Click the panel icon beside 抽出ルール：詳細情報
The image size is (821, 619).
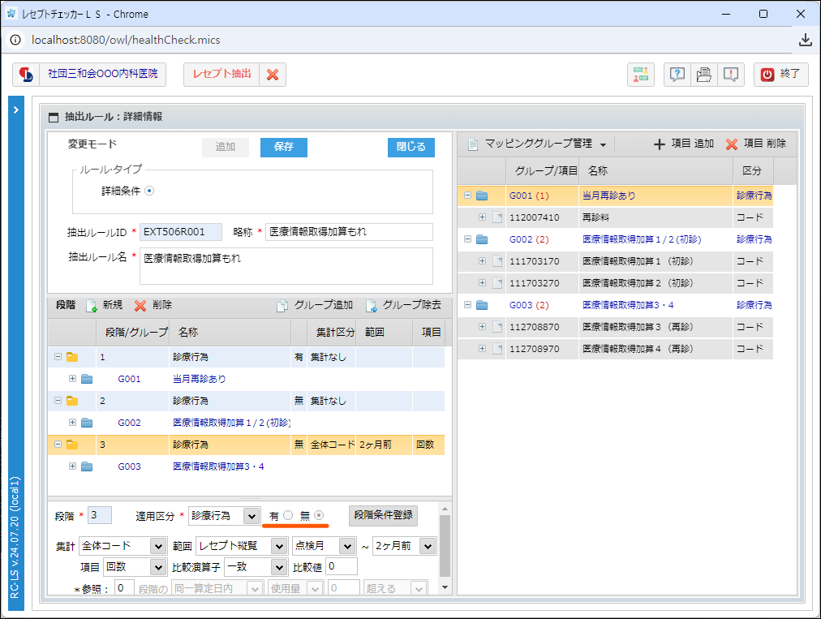point(54,118)
